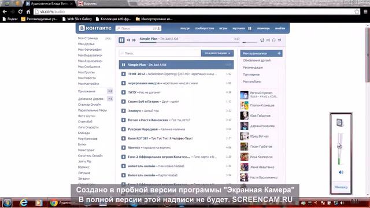The height and width of the screenshot is (208, 370).
Task: Play Потап и Настя Каменских track
Action: (x=123, y=120)
